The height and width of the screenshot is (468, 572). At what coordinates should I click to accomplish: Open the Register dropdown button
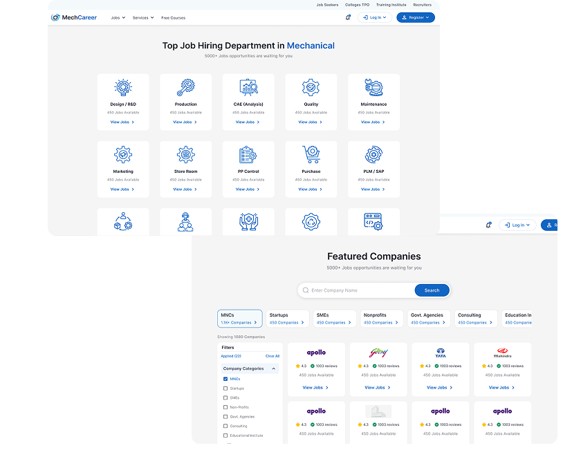416,17
